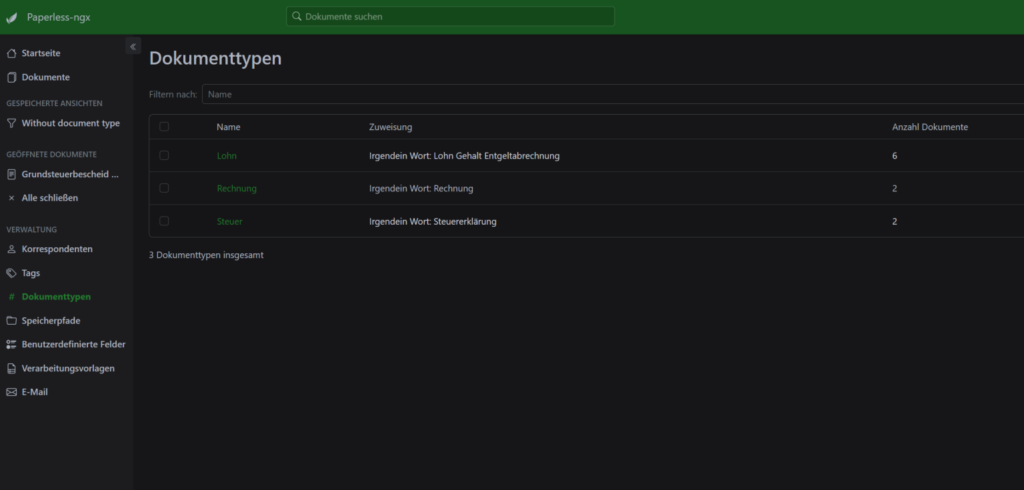This screenshot has height=490, width=1024.
Task: Select the Tags icon in the sidebar
Action: click(x=11, y=273)
